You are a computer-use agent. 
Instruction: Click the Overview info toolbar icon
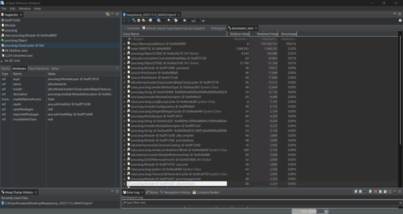125,20
